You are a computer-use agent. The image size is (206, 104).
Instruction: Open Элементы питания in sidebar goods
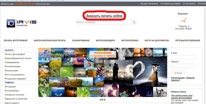pyautogui.click(x=14, y=95)
